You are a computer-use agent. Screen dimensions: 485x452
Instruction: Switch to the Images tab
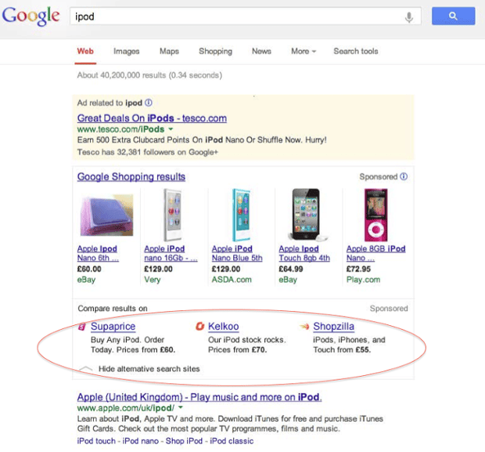coord(126,52)
